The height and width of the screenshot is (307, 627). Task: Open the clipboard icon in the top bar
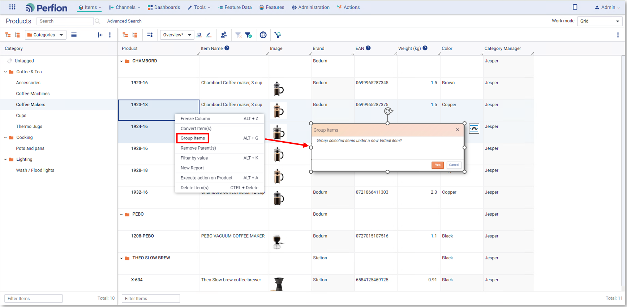tap(575, 7)
